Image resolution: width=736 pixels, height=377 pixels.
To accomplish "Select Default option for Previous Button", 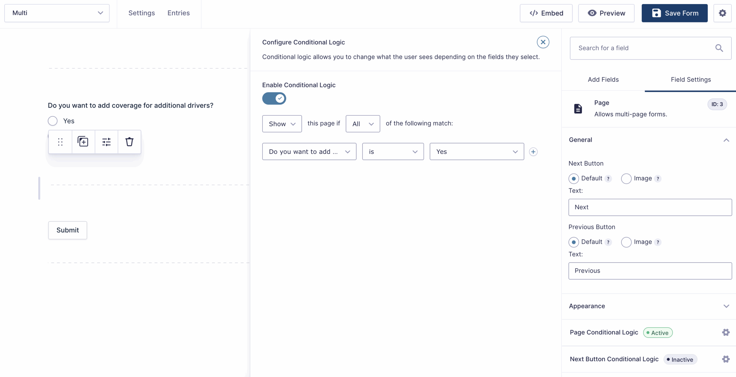I will (x=574, y=242).
